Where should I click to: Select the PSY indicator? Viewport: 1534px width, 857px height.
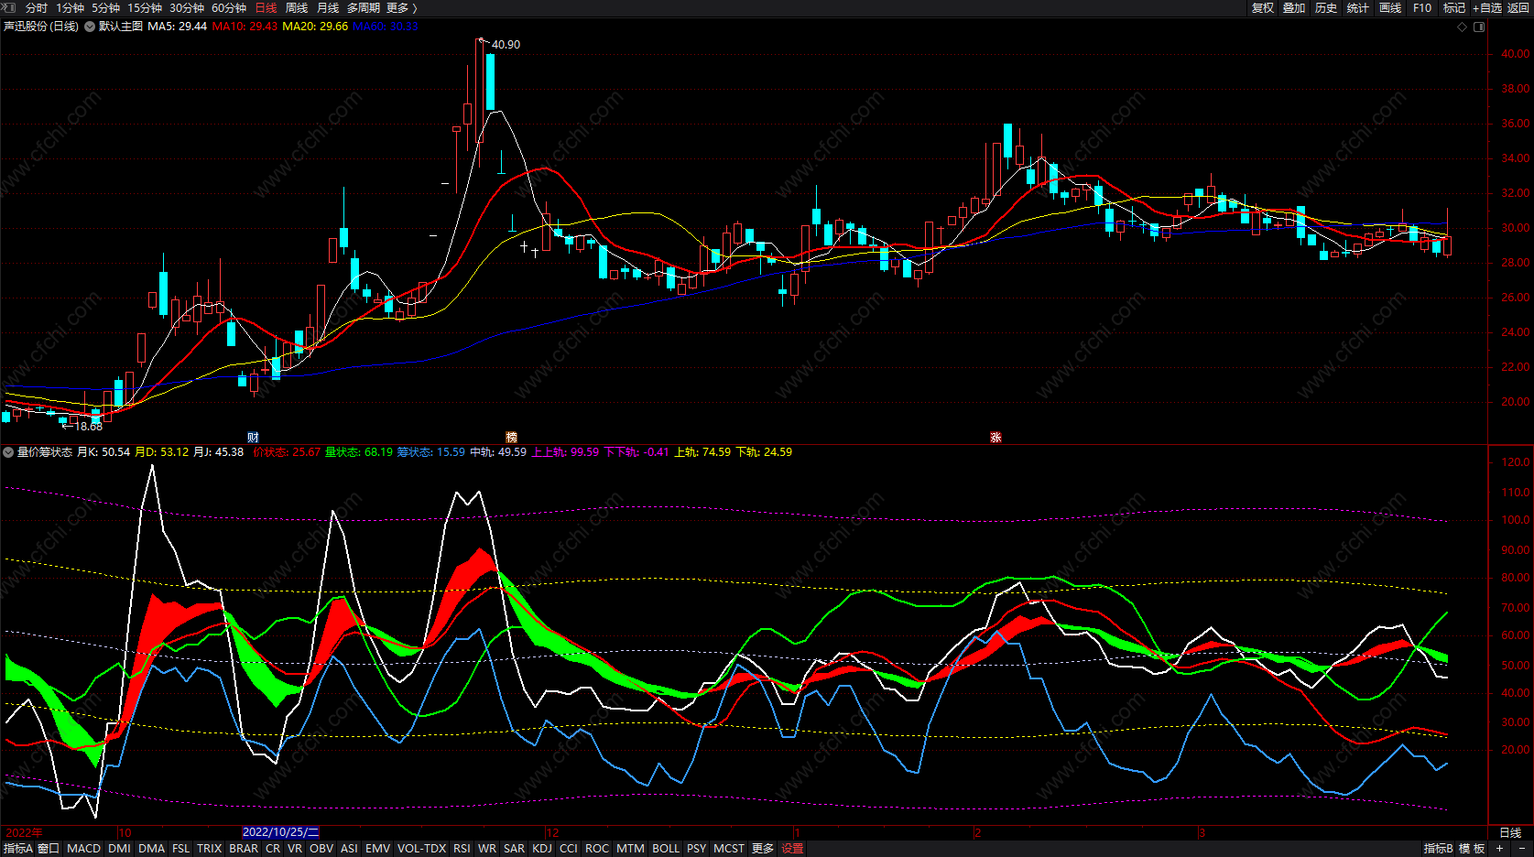(x=697, y=849)
